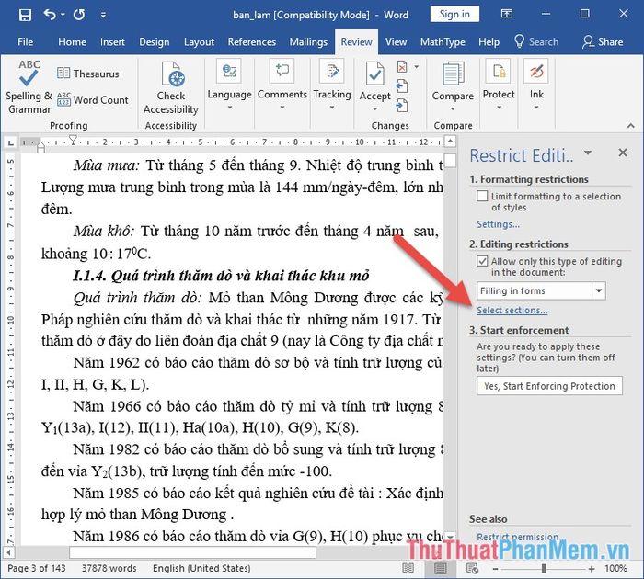Open the Customize Quick Access Toolbar arrow
This screenshot has width=644, height=579.
pos(103,16)
